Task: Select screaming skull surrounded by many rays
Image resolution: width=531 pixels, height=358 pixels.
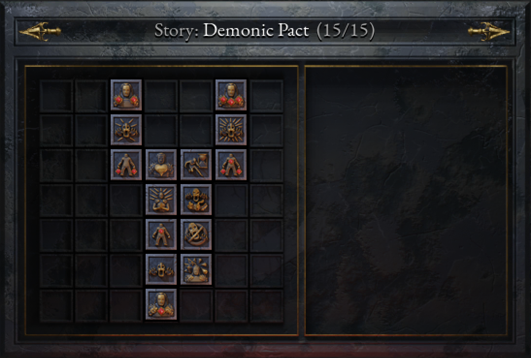Action: (x=231, y=130)
